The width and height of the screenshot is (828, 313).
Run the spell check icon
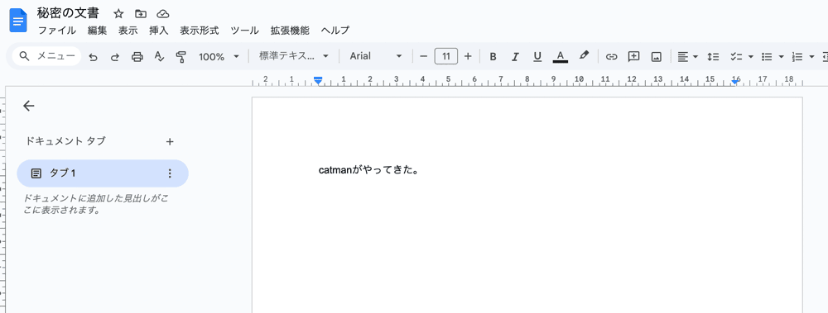click(x=160, y=56)
